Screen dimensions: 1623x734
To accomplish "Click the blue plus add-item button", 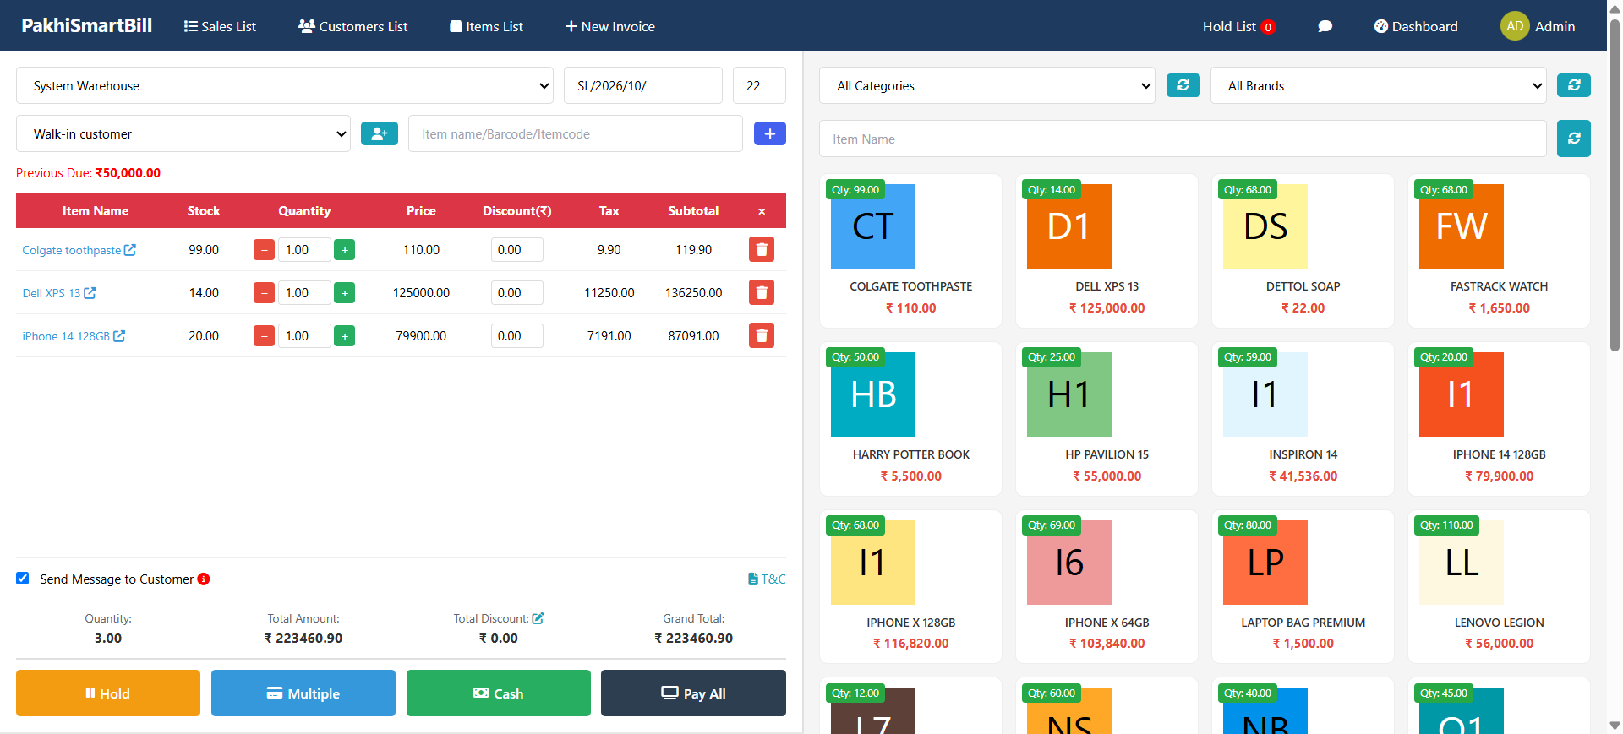I will click(x=770, y=133).
